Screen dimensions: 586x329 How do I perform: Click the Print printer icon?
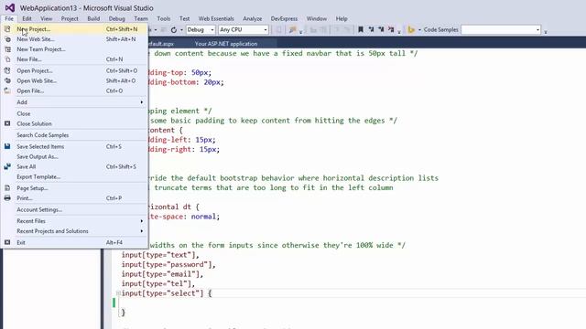tap(7, 198)
